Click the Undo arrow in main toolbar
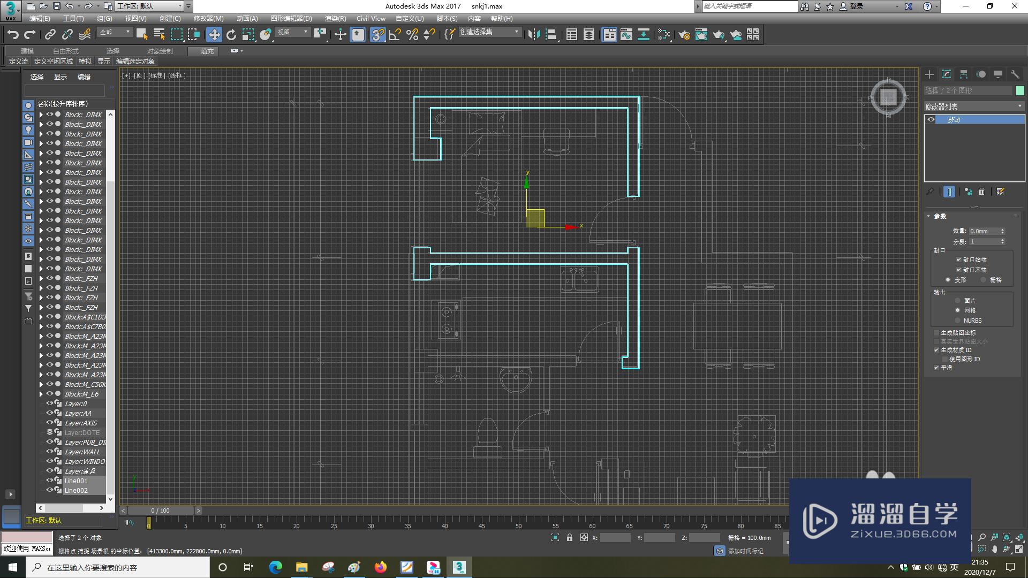 [13, 35]
